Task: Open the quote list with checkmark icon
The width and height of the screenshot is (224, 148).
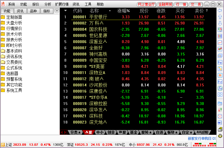Action: pyautogui.click(x=220, y=30)
